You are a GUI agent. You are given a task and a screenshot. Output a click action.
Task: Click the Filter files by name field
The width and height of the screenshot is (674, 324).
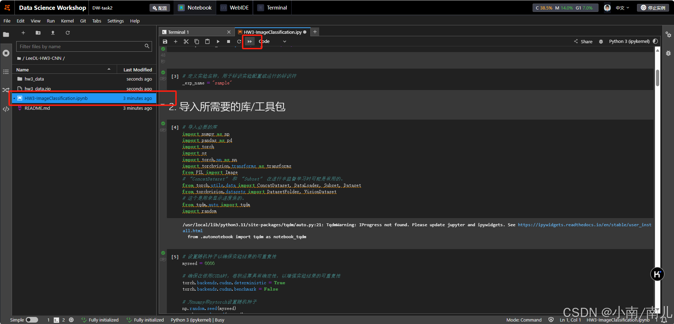click(x=84, y=46)
